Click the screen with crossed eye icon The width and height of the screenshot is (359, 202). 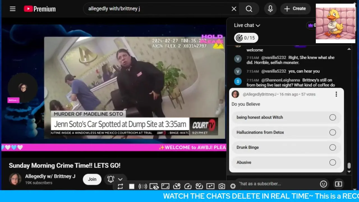pos(154,186)
